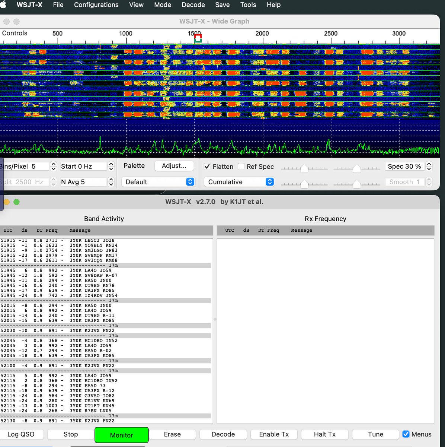The width and height of the screenshot is (445, 447).
Task: Select decode row 3Y0K SV8DAW R-07
Action: (106, 276)
